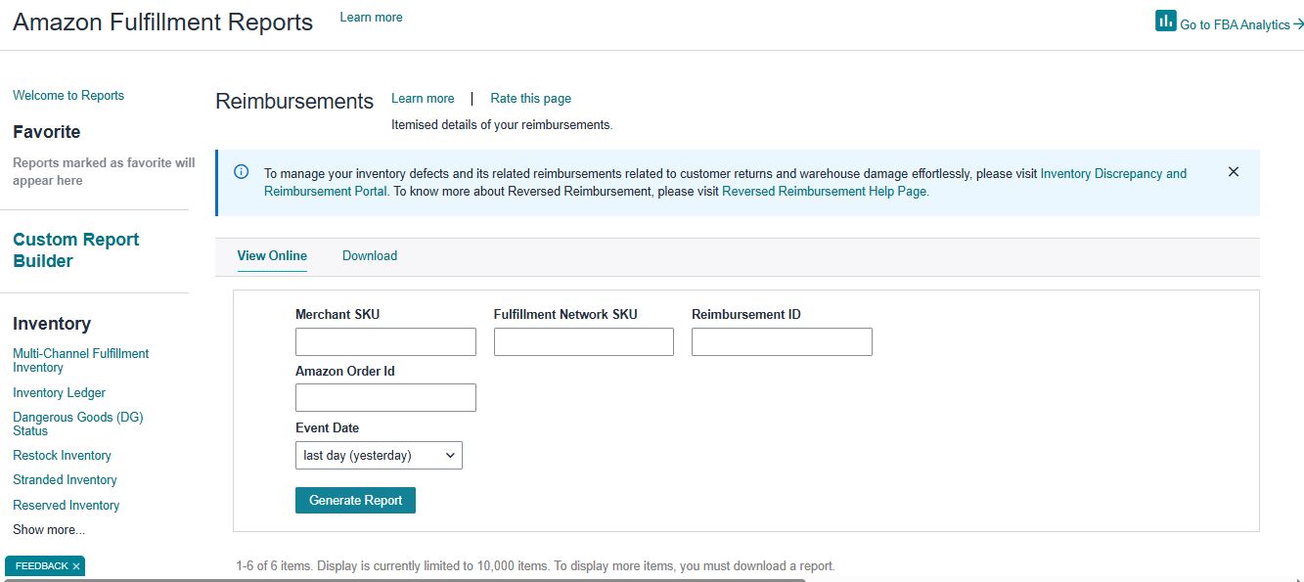Image resolution: width=1304 pixels, height=582 pixels.
Task: Switch to the Download tab
Action: coord(369,255)
